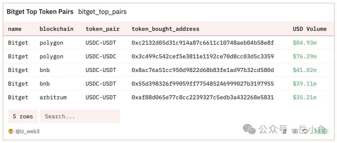Select the address cell starting with 0xc2132d05
337x143 pixels.
coord(203,43)
